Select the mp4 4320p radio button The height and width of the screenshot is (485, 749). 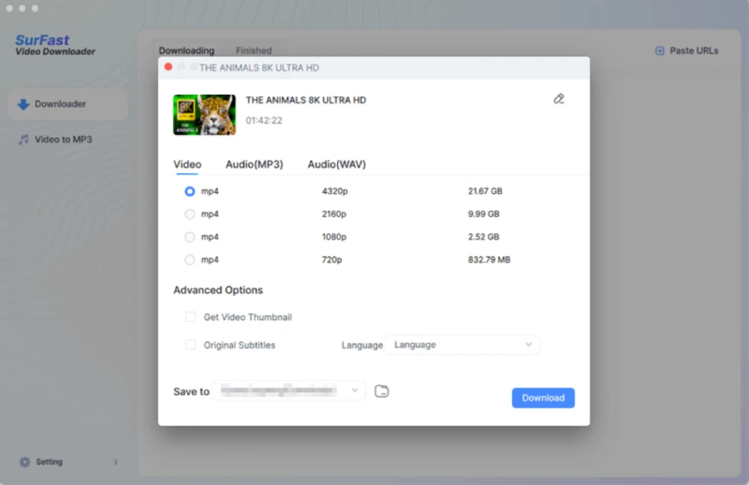tap(190, 191)
